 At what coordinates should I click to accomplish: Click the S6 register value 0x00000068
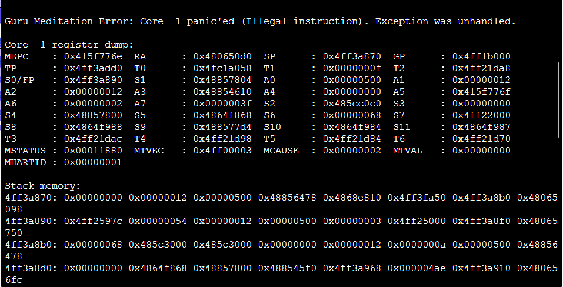pos(352,115)
